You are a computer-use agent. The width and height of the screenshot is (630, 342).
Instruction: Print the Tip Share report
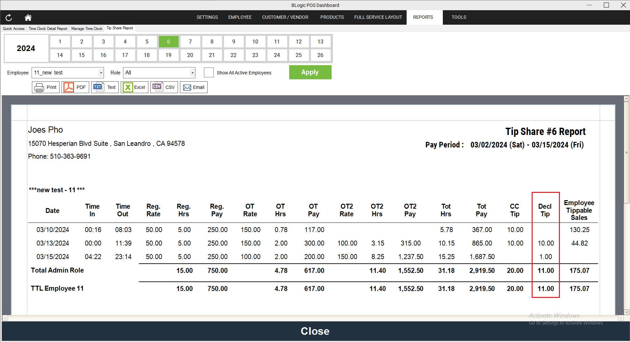[46, 87]
